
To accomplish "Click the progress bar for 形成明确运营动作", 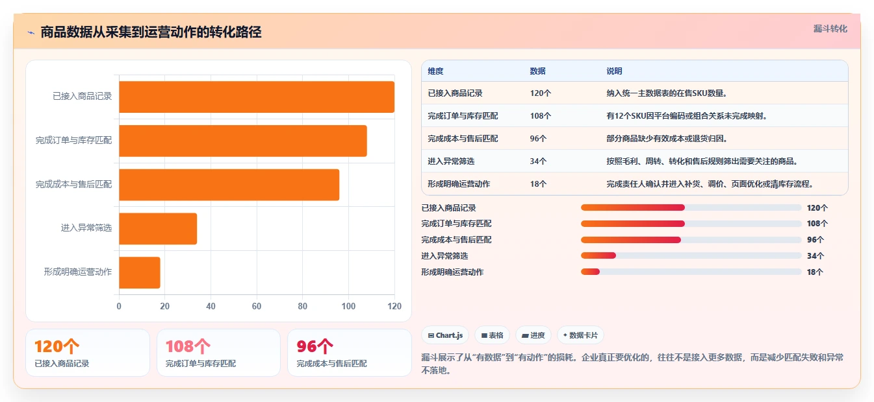I will click(691, 272).
